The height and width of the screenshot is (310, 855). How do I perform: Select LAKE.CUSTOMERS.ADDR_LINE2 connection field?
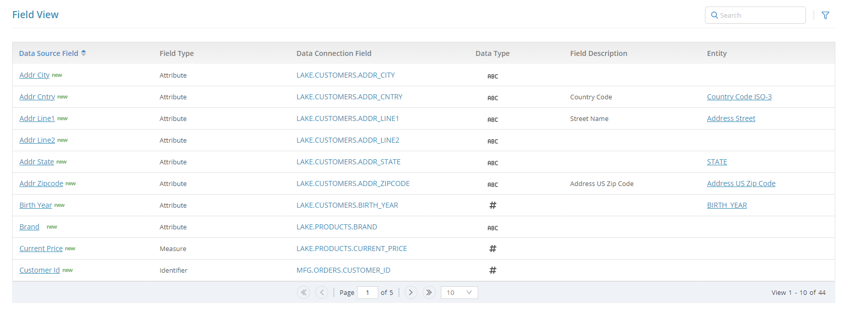pos(348,140)
